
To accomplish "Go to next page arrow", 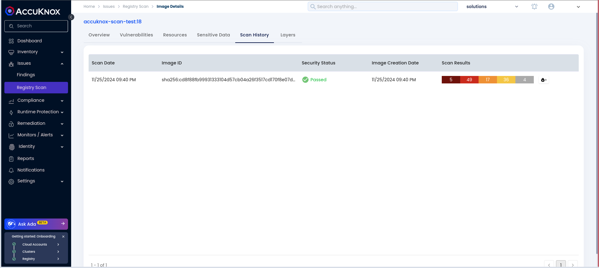I will (x=573, y=265).
